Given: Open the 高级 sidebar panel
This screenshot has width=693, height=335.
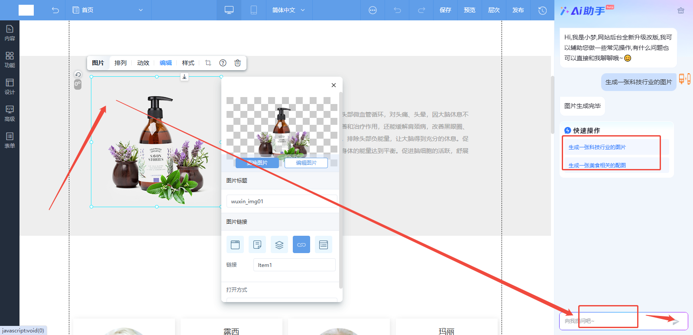Looking at the screenshot, I should 10,114.
